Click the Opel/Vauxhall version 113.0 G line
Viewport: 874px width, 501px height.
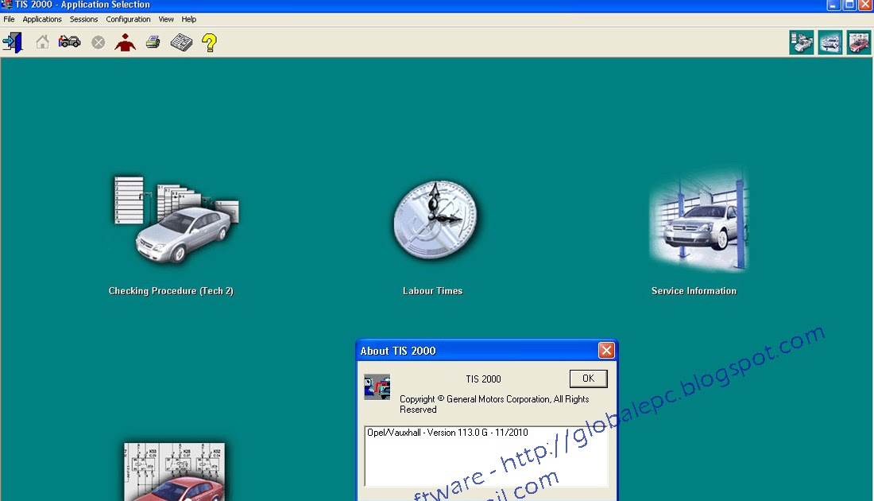coord(447,433)
